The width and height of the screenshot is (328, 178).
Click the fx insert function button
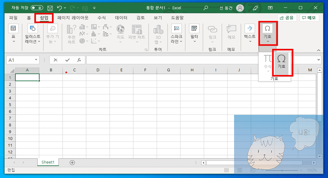(x=79, y=60)
